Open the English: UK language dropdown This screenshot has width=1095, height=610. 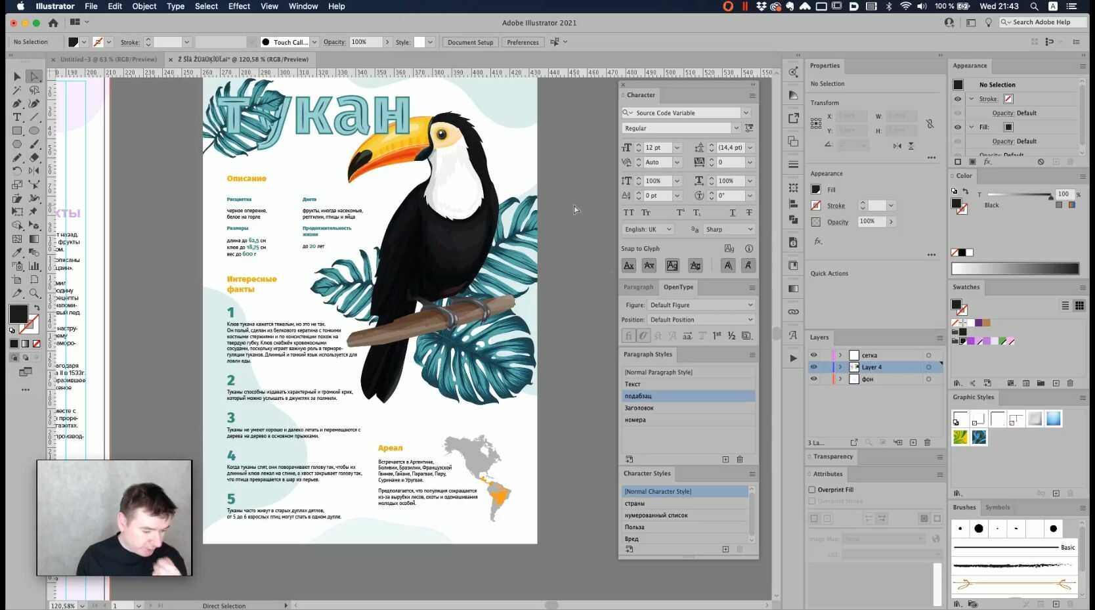pos(648,229)
